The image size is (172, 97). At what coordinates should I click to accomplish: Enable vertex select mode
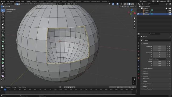click(15, 4)
